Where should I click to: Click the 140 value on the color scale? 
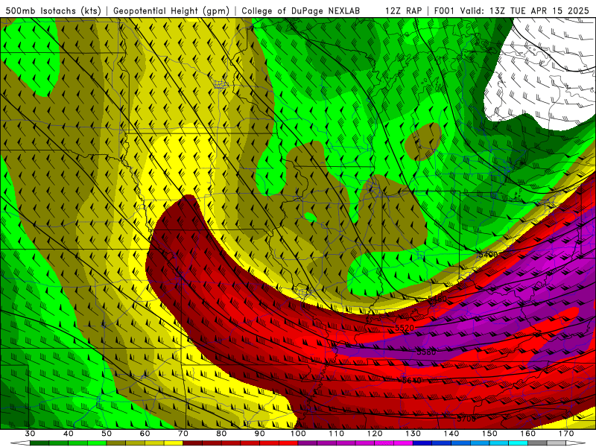[x=451, y=434]
